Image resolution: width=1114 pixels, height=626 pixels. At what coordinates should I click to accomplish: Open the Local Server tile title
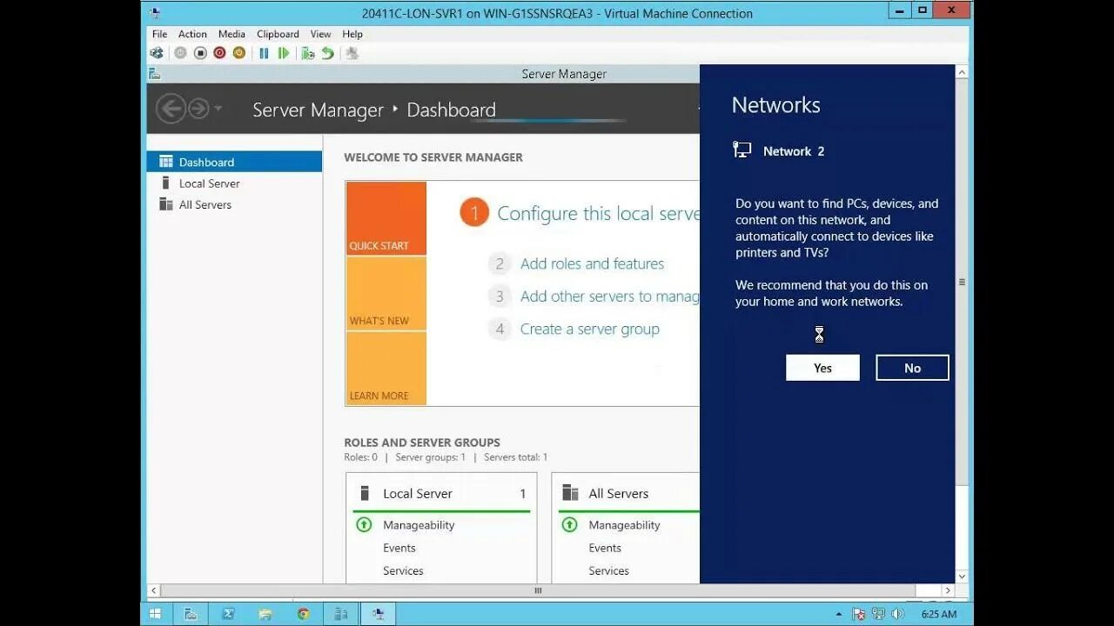click(418, 493)
